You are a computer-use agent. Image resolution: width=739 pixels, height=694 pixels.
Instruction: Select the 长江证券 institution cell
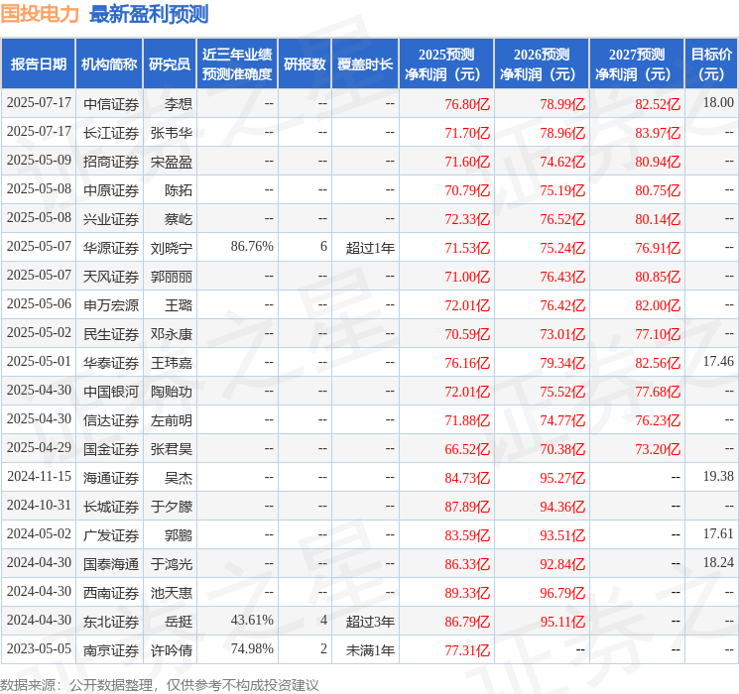111,133
